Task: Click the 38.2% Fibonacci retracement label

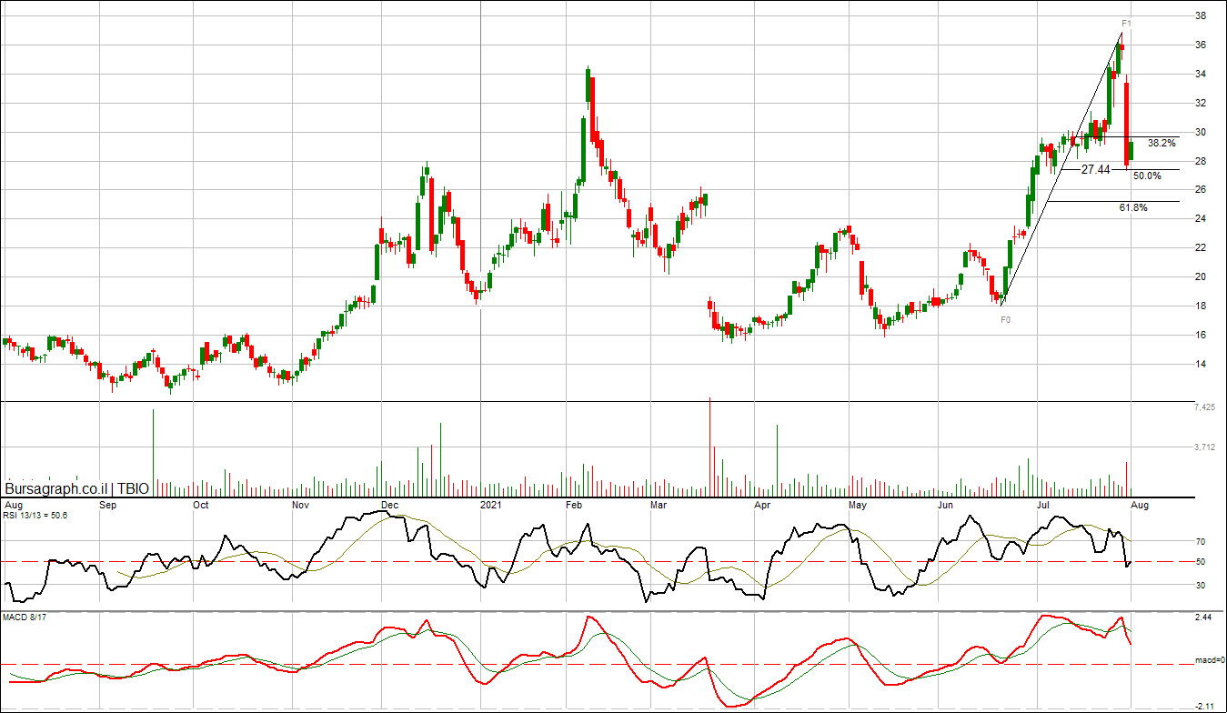Action: click(x=1161, y=143)
